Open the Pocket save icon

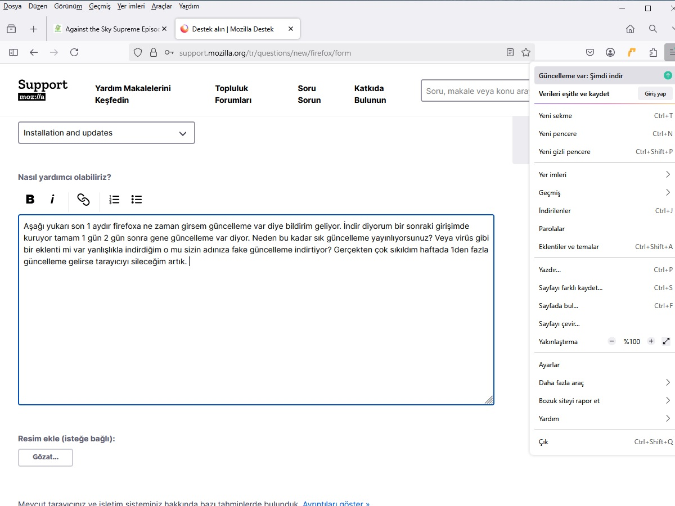(590, 52)
